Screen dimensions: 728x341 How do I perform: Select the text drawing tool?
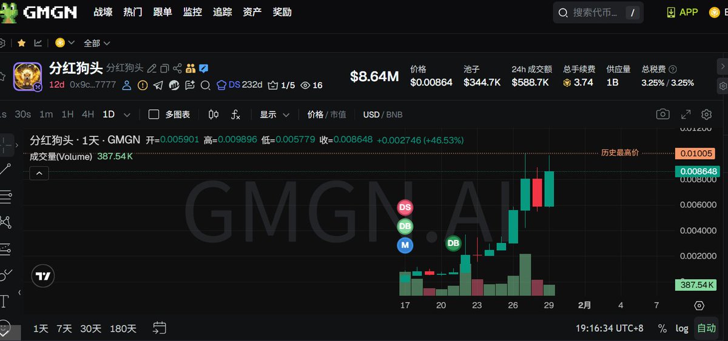[5, 301]
